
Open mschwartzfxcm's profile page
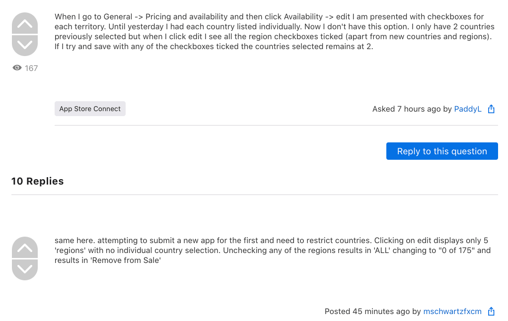click(452, 311)
